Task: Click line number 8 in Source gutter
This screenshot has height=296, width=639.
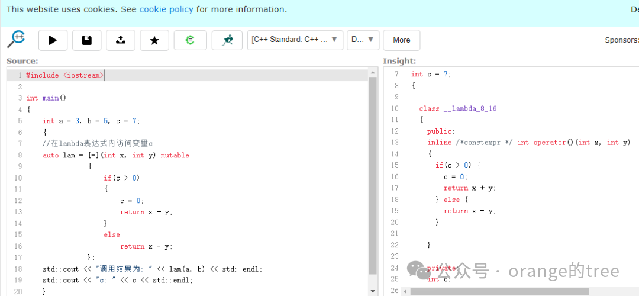Action: click(x=20, y=155)
